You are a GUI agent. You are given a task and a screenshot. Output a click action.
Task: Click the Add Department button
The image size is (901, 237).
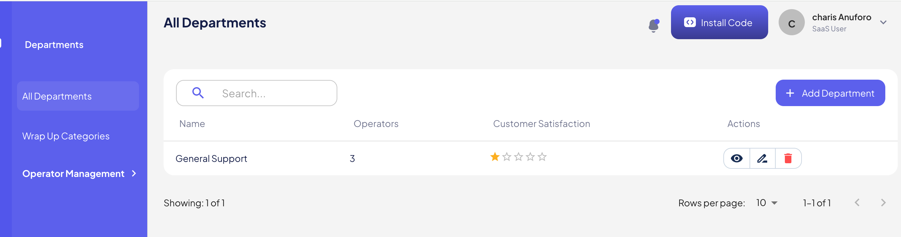(x=830, y=93)
